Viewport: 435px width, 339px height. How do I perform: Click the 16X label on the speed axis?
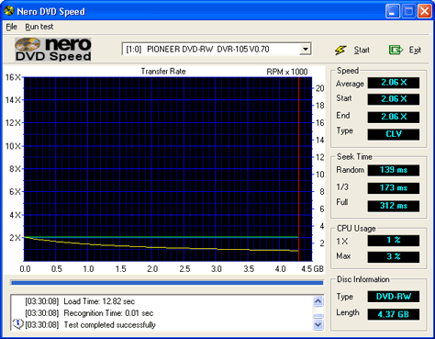[13, 77]
